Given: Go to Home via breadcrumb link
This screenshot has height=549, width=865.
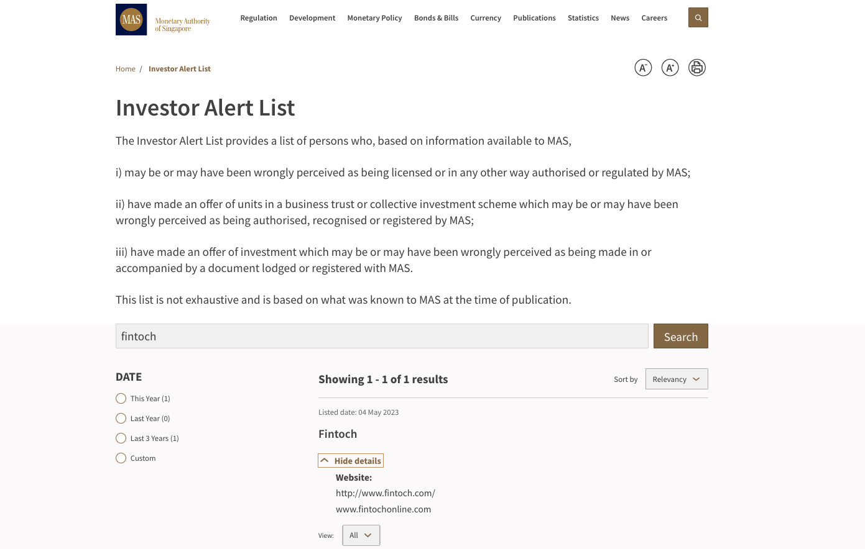Looking at the screenshot, I should pos(125,68).
